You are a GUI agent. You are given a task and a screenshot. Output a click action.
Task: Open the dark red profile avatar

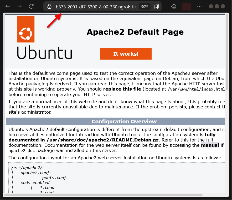(x=186, y=7)
